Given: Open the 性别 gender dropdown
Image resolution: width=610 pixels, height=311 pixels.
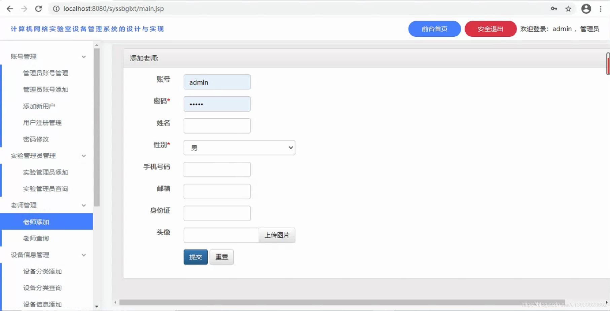Looking at the screenshot, I should tap(239, 148).
